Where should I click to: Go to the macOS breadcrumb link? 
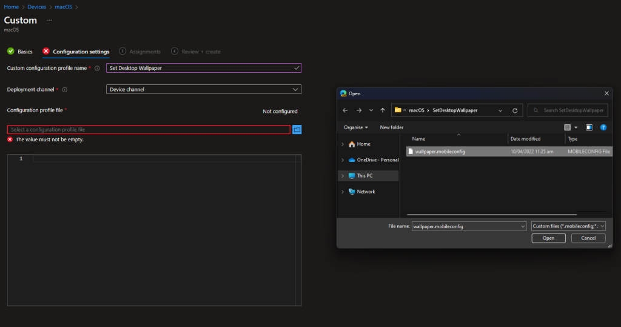point(63,7)
